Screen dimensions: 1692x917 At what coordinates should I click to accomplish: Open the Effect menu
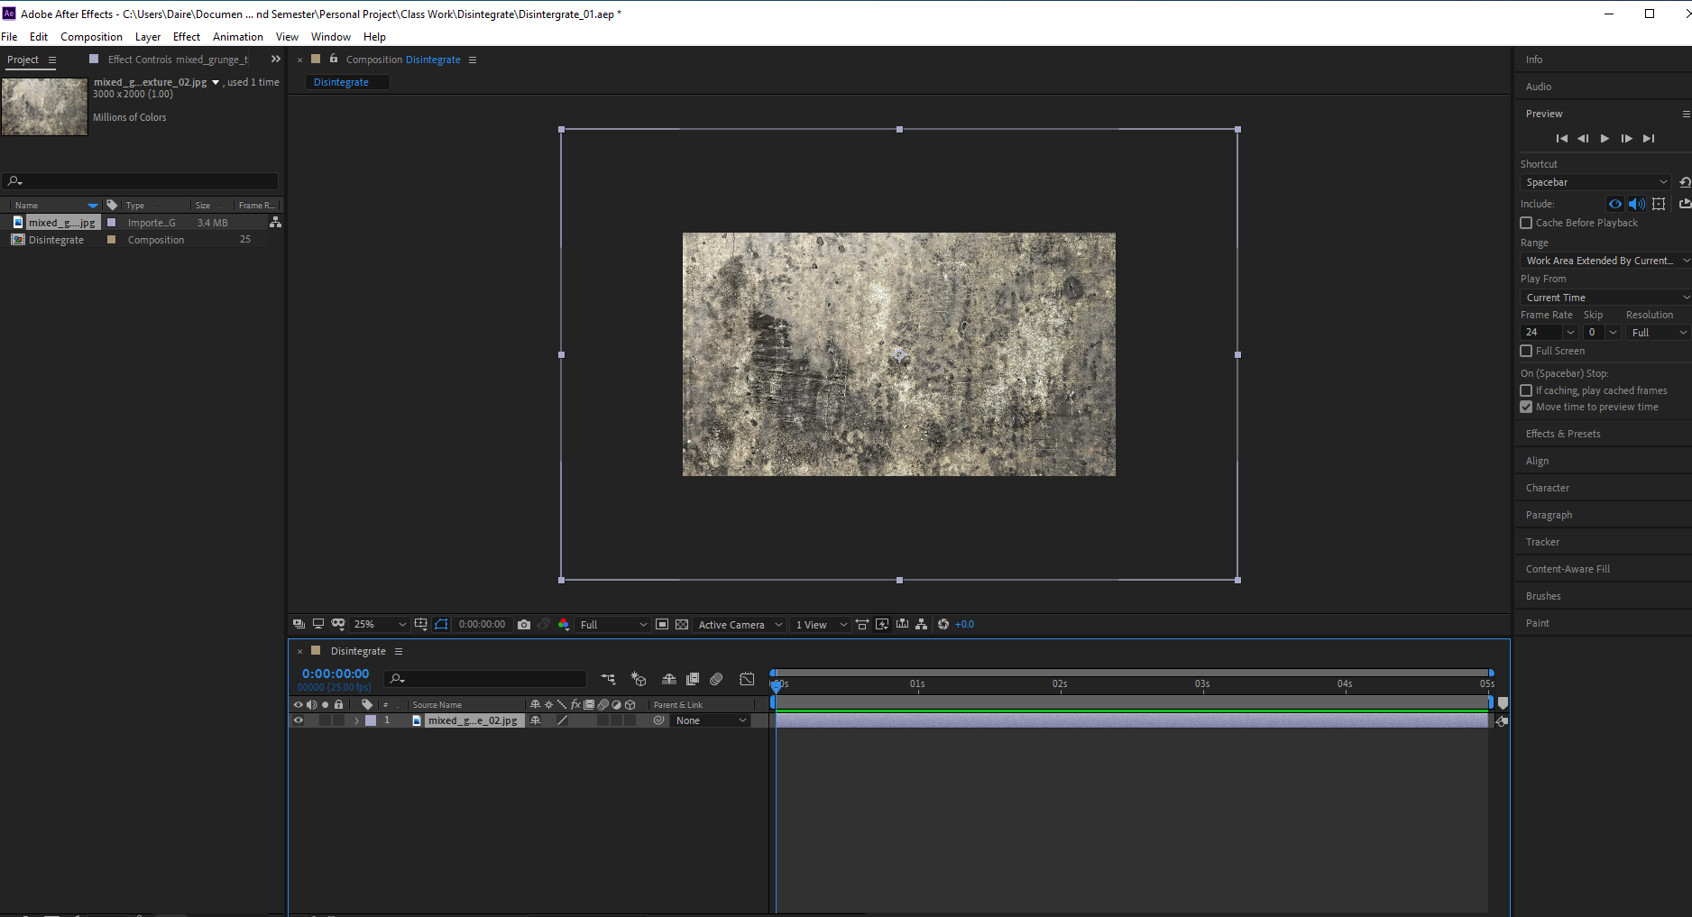187,37
